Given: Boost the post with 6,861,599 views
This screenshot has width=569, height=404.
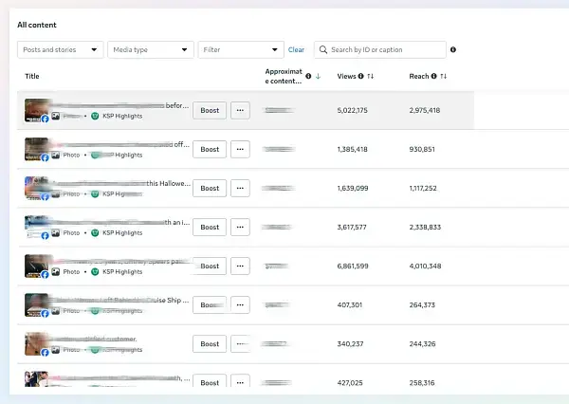Looking at the screenshot, I should [210, 266].
